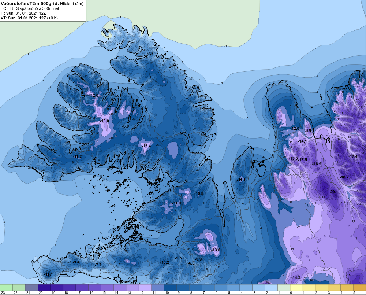The image size is (366, 295).
Task: Select the 5 orange legend swatch
Action: (359, 288)
